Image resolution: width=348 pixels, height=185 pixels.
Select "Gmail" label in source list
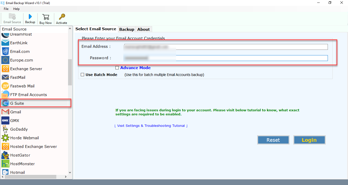coord(16,112)
